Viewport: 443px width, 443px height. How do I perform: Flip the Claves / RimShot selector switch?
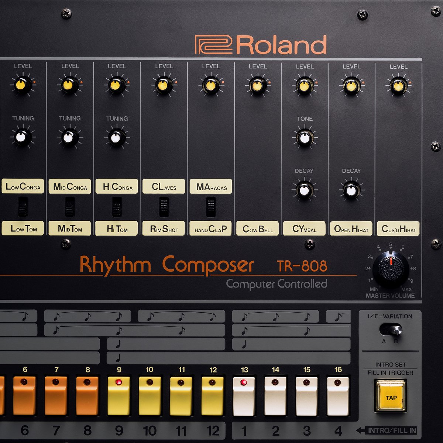[164, 207]
